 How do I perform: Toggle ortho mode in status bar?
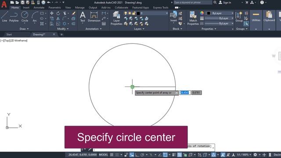click(137, 155)
